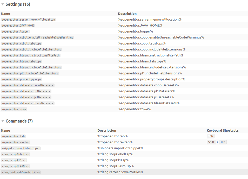Click the %zopeneditor.server.memoryAllocation% description text
The width and height of the screenshot is (248, 179).
point(149,19)
